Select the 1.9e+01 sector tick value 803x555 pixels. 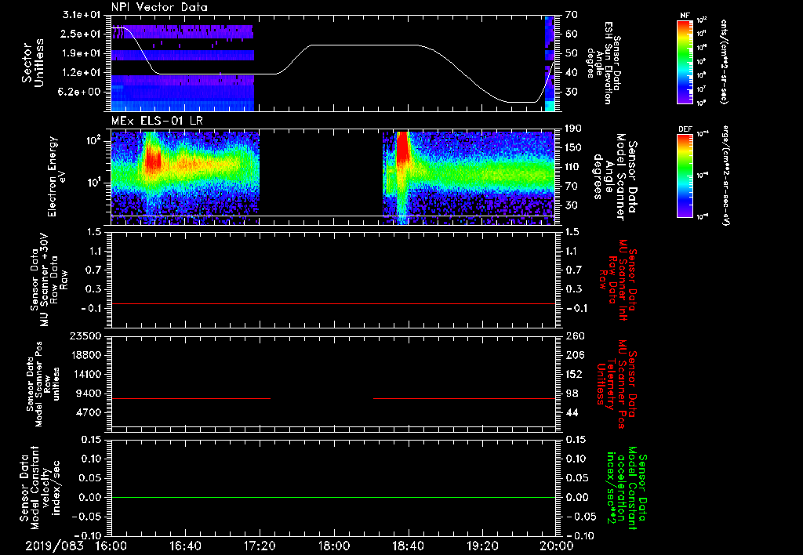point(81,53)
